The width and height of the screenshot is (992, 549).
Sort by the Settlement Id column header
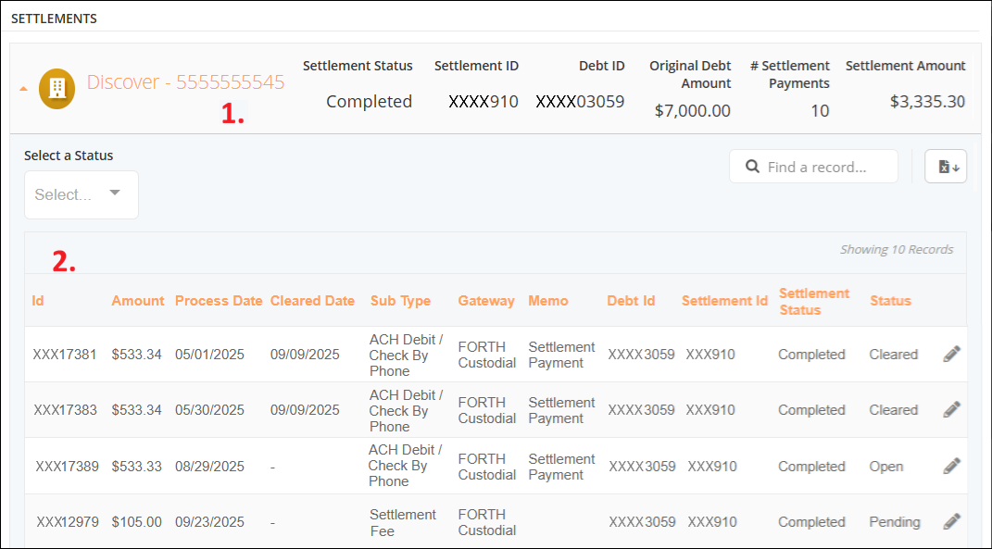pos(725,301)
